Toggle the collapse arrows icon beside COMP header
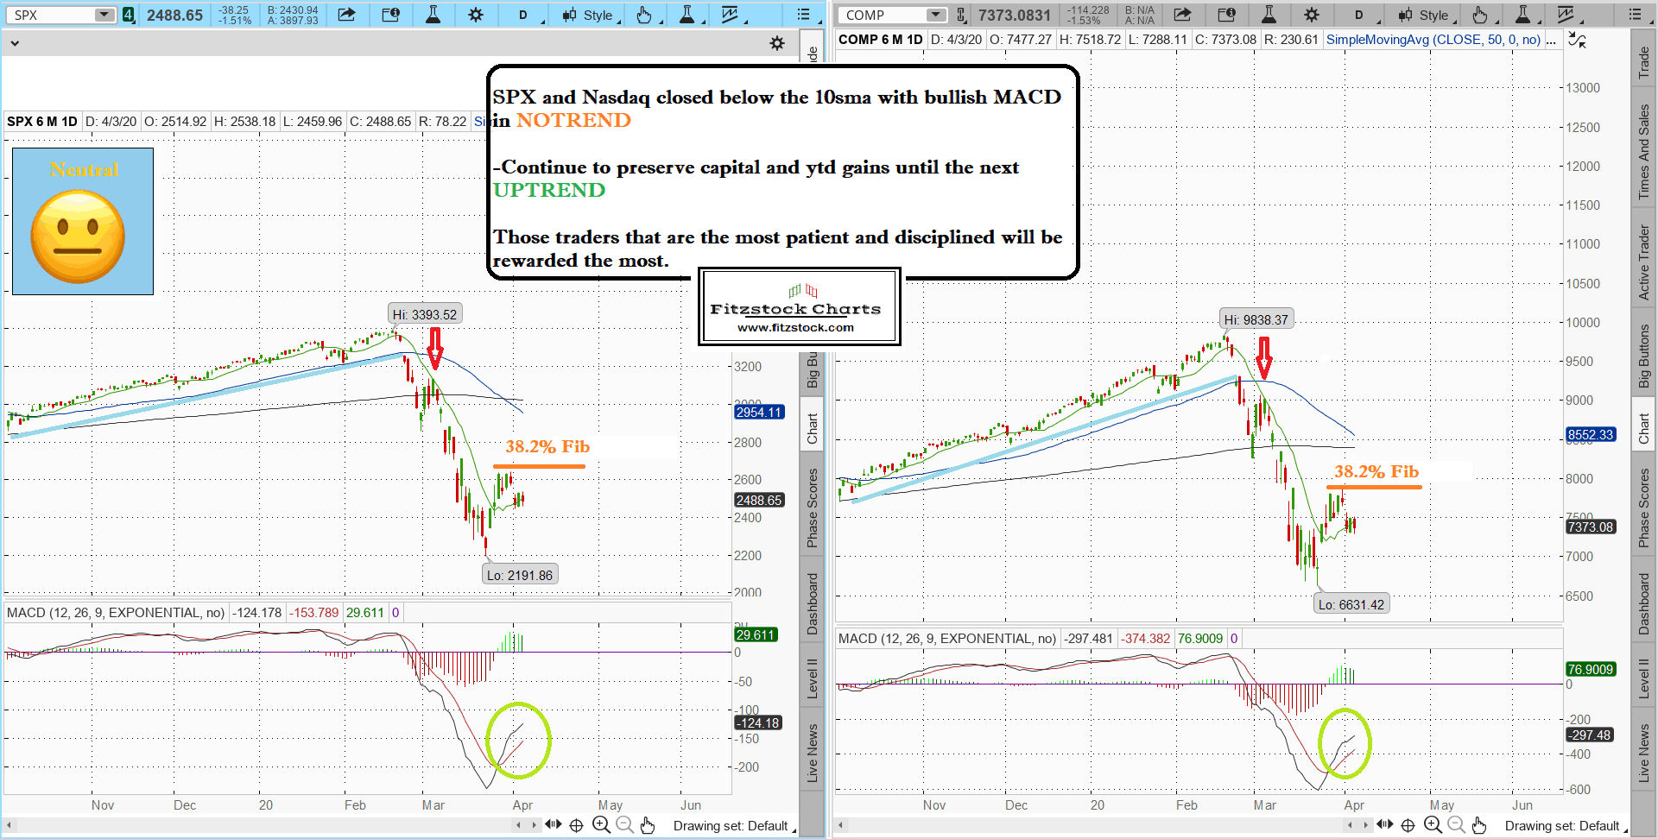This screenshot has height=839, width=1658. click(1577, 40)
